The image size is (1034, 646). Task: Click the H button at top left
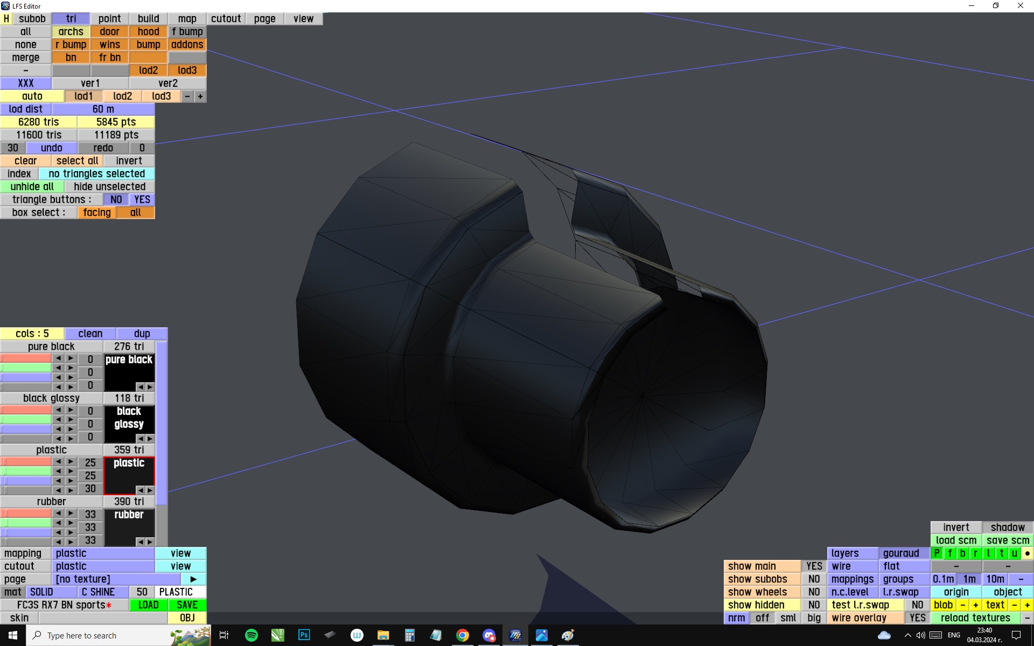click(x=6, y=18)
